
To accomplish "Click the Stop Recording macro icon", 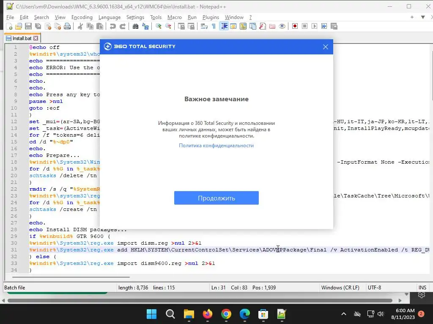I will click(x=304, y=26).
